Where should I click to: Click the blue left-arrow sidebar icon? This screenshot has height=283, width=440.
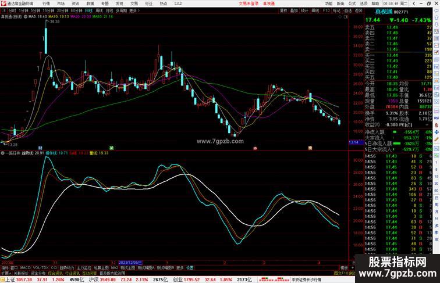point(437,10)
